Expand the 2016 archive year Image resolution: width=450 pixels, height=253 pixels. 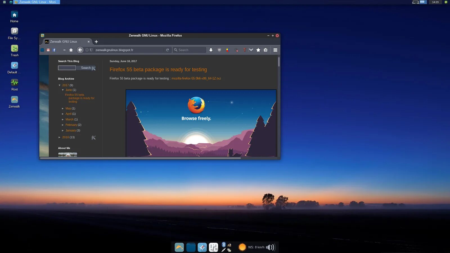pyautogui.click(x=60, y=137)
